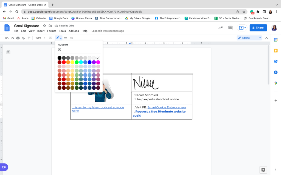Open the Help menu

click(x=85, y=31)
